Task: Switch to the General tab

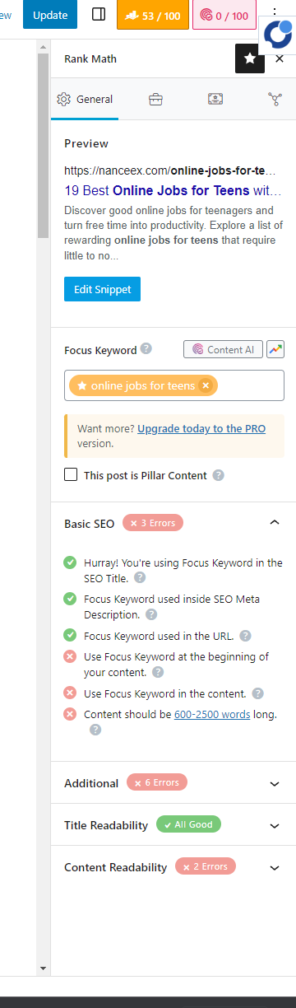Action: 85,100
